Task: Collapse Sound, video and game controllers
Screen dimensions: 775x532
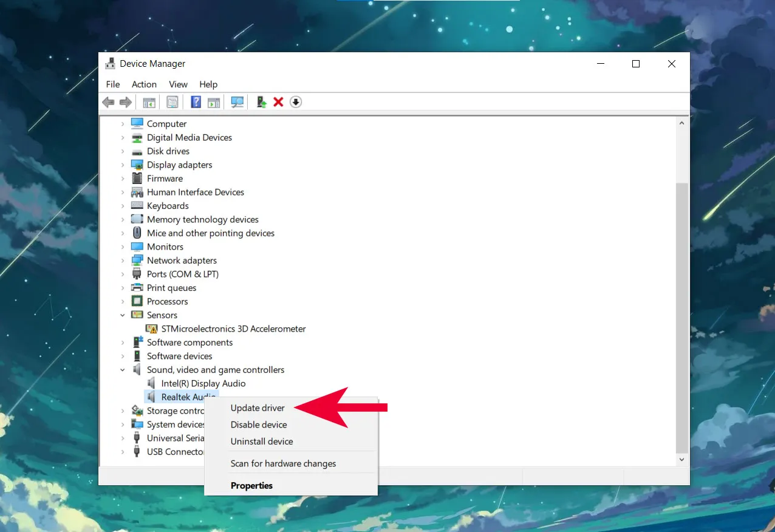Action: tap(123, 369)
